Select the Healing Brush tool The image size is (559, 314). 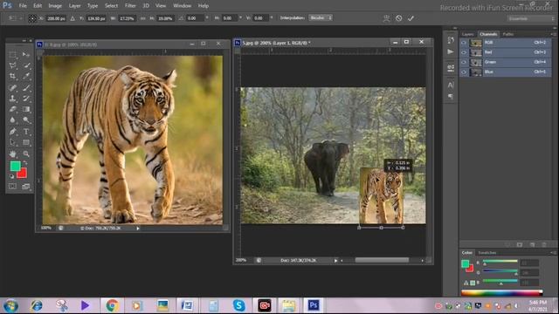click(12, 87)
